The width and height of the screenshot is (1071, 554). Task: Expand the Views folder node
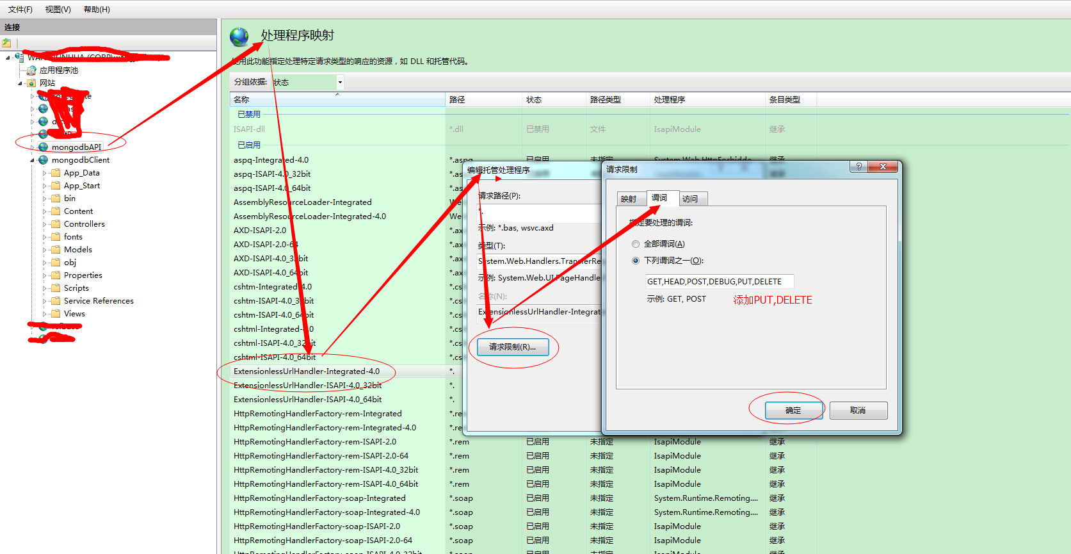click(44, 314)
